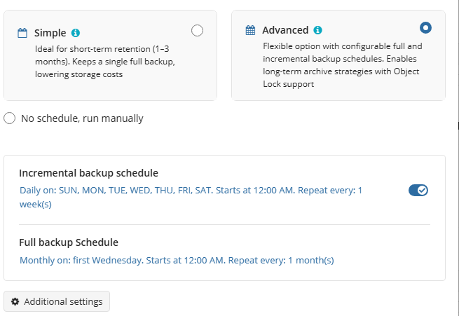
Task: Click the Simple option title text
Action: coord(50,33)
